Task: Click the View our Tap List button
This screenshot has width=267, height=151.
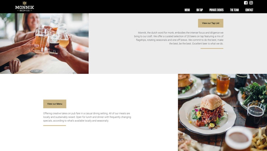Action: (211, 23)
